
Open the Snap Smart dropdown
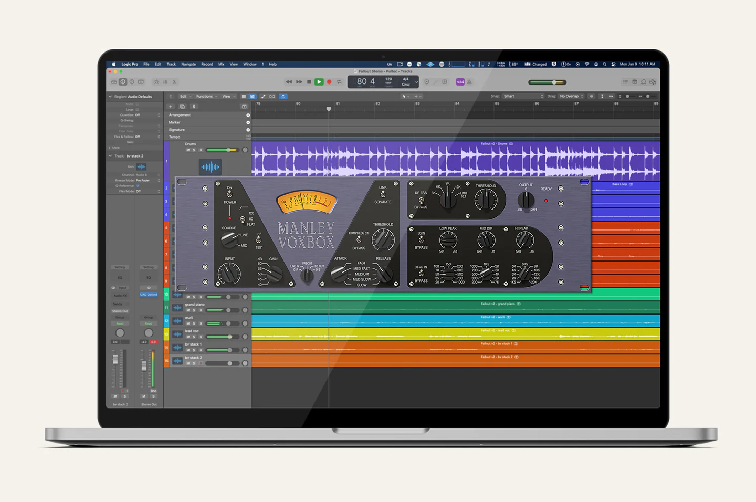point(523,96)
